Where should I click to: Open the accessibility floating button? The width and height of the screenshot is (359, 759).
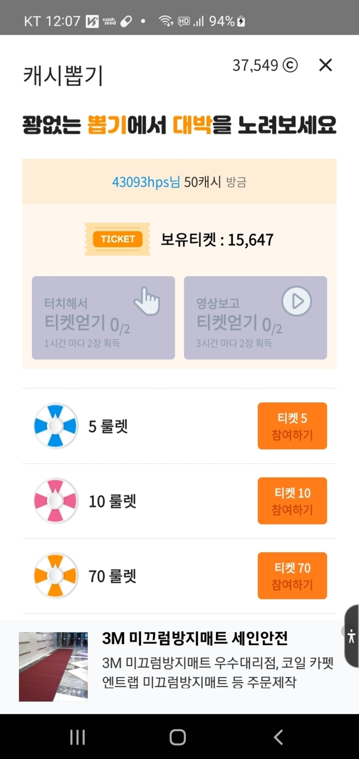(351, 636)
